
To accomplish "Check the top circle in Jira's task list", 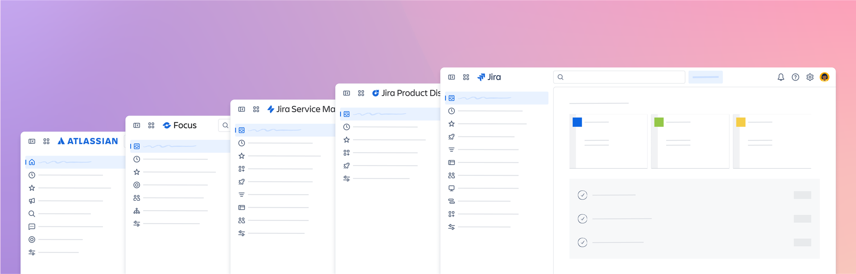I will tap(582, 195).
